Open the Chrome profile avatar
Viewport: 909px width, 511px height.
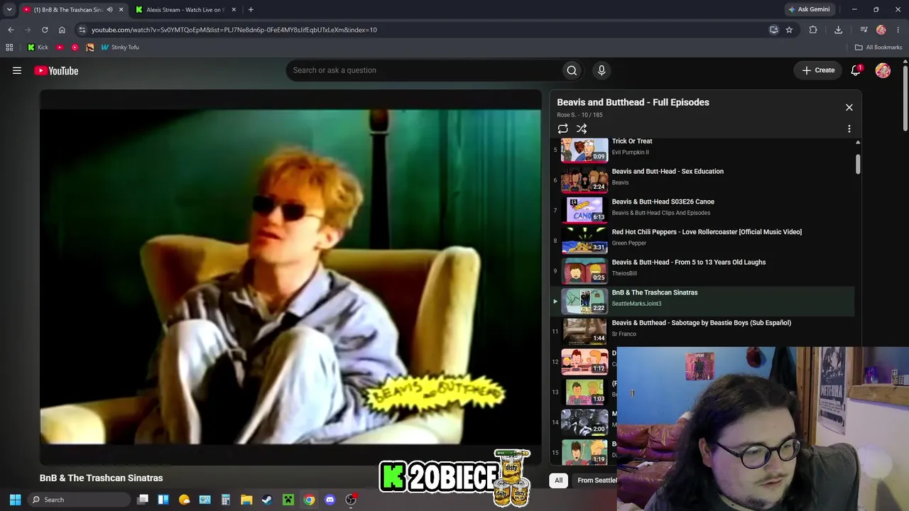click(881, 30)
